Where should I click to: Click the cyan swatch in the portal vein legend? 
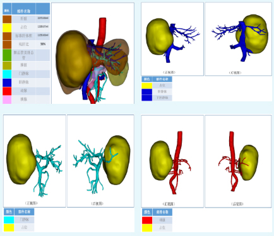[x=9, y=220]
